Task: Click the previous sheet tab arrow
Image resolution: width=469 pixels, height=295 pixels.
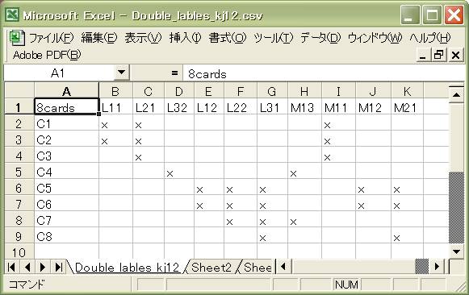Action: coord(27,267)
